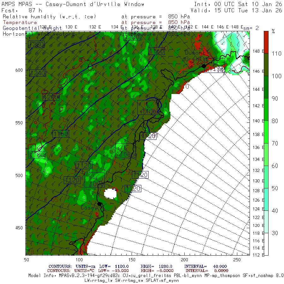Click the blue 'HIGH= 1280.0' contour info

pos(156,266)
